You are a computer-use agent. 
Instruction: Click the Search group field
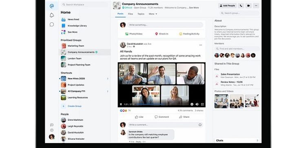pyautogui.click(x=239, y=13)
